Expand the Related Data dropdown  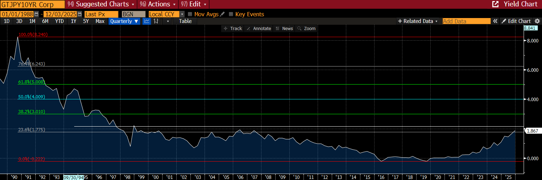pyautogui.click(x=418, y=21)
